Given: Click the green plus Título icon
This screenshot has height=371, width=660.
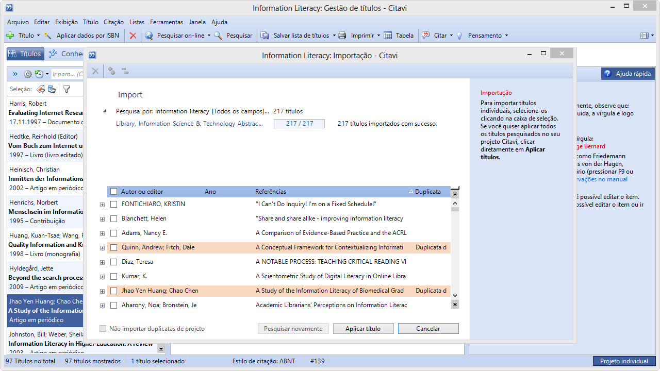Looking at the screenshot, I should pyautogui.click(x=10, y=36).
